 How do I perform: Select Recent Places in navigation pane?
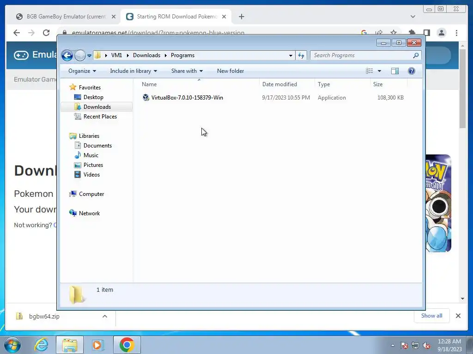(x=100, y=117)
